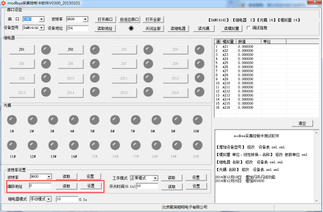Click optocoupler indicator 7#
The width and height of the screenshot is (323, 212).
click(x=136, y=120)
